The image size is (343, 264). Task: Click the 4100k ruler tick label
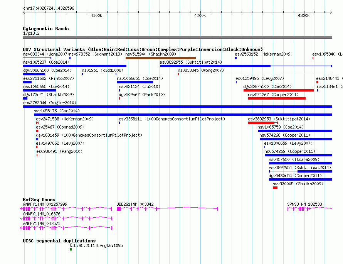click(96, 15)
